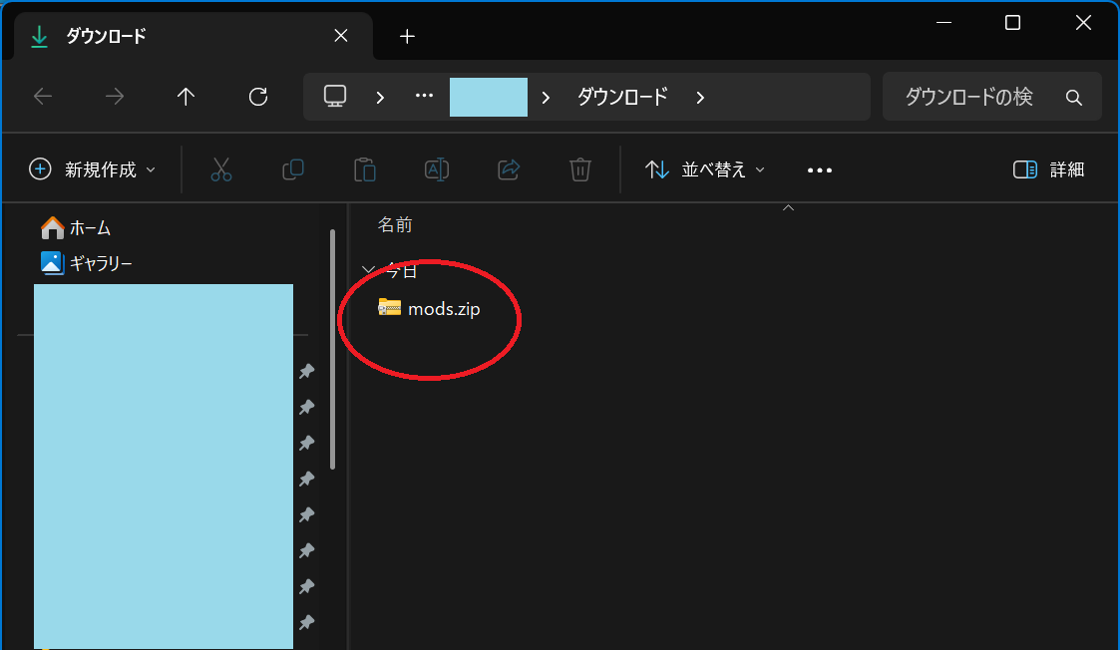This screenshot has width=1120, height=650.
Task: Select ホーム in the navigation pane
Action: 90,228
